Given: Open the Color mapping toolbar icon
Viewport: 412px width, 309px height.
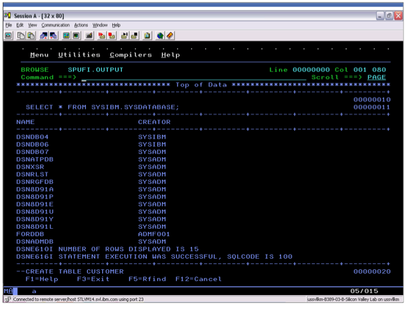Looking at the screenshot, I should point(76,35).
